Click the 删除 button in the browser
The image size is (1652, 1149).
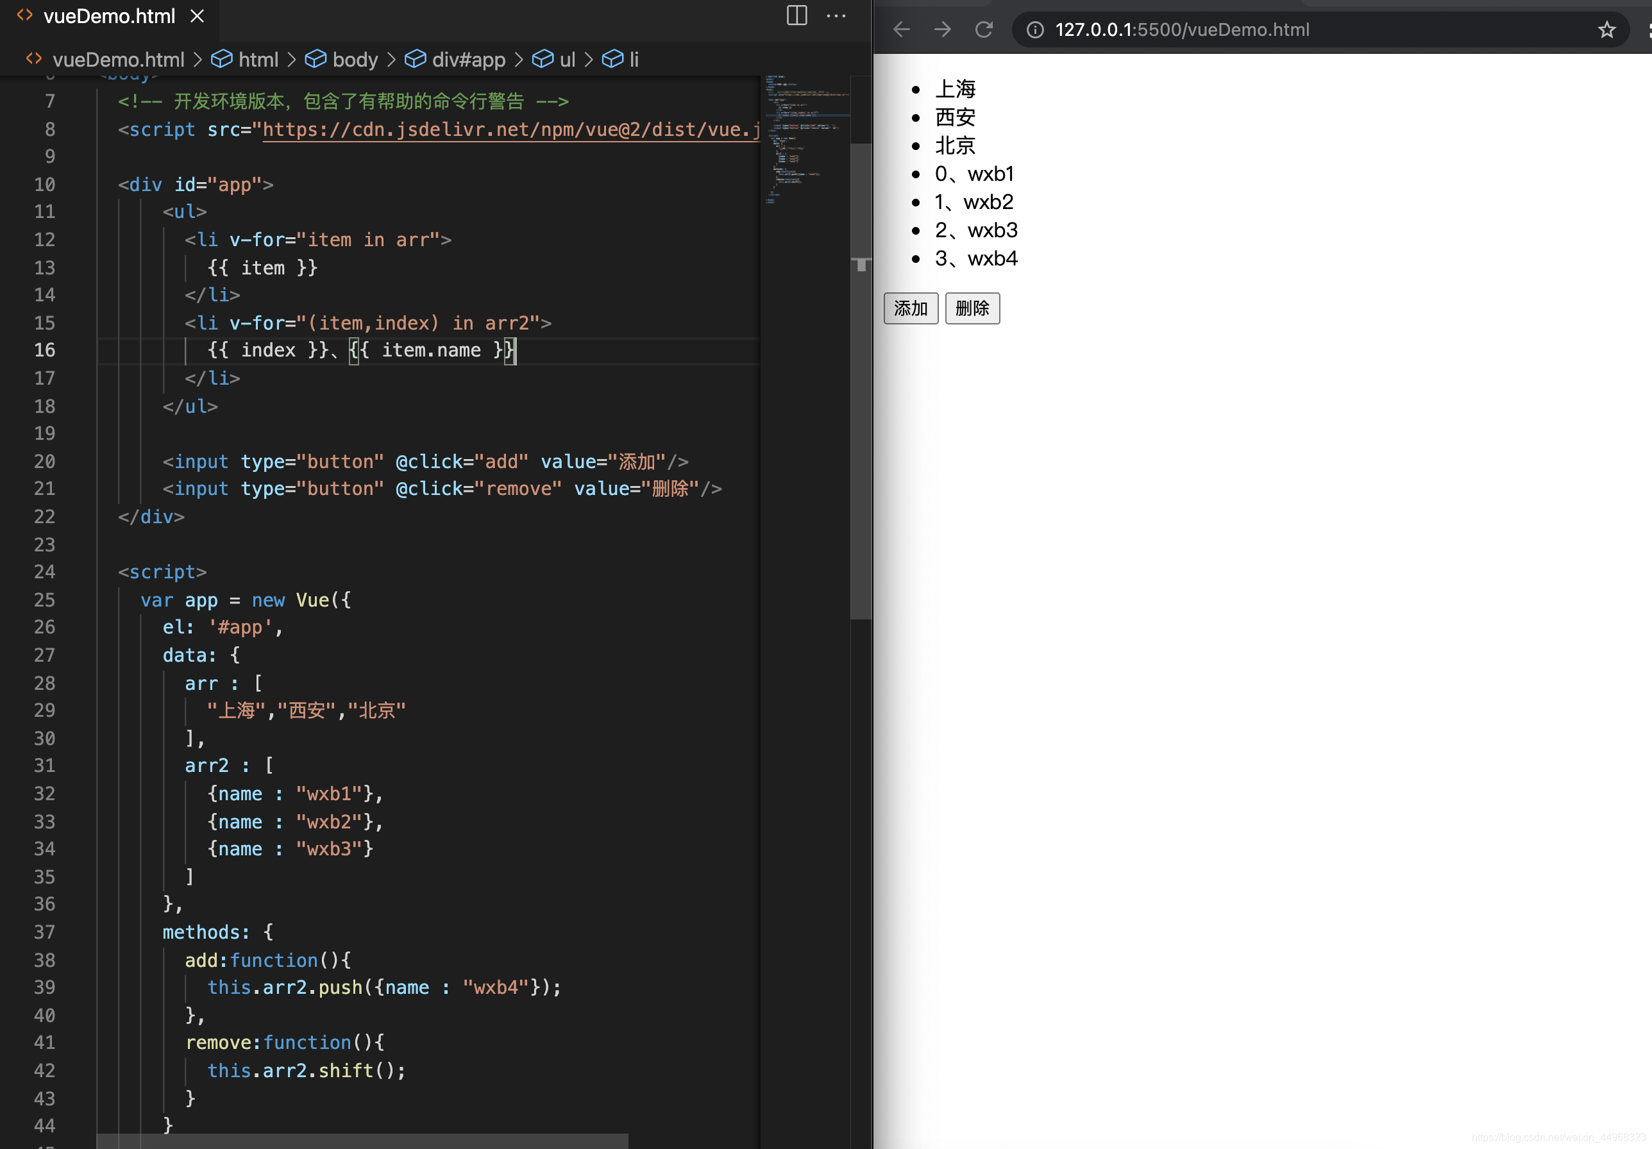(972, 308)
